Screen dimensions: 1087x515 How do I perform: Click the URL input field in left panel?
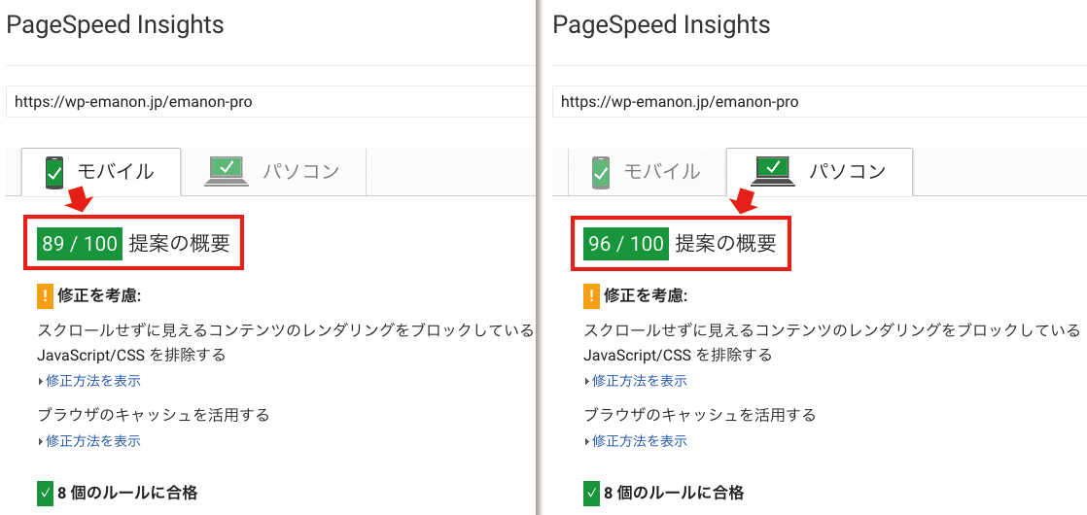pyautogui.click(x=270, y=102)
